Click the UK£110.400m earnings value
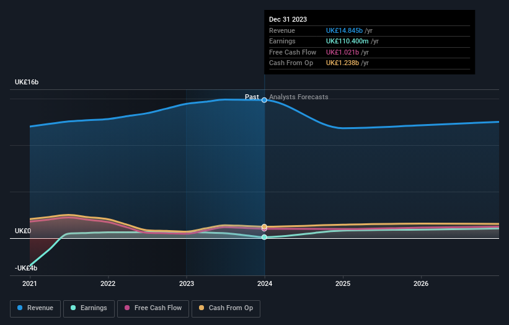 click(x=347, y=41)
